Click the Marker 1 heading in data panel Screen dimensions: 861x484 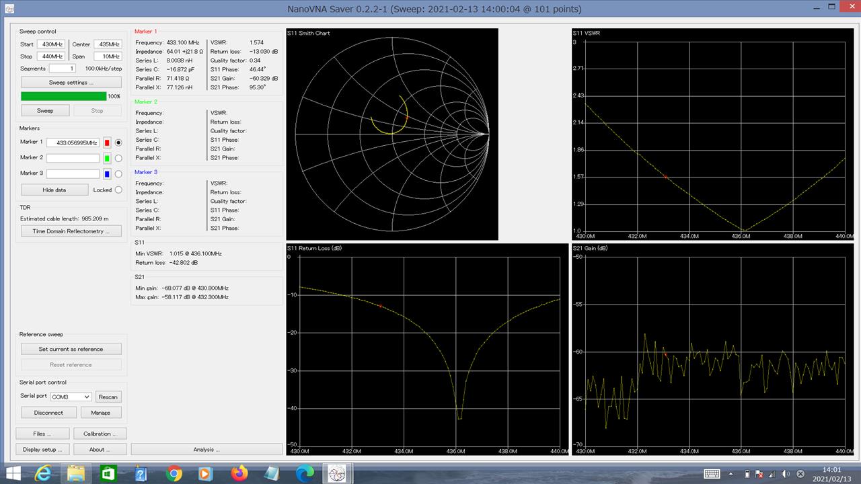coord(146,32)
